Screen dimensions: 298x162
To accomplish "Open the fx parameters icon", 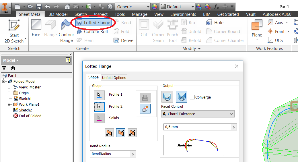I will coord(216,7).
